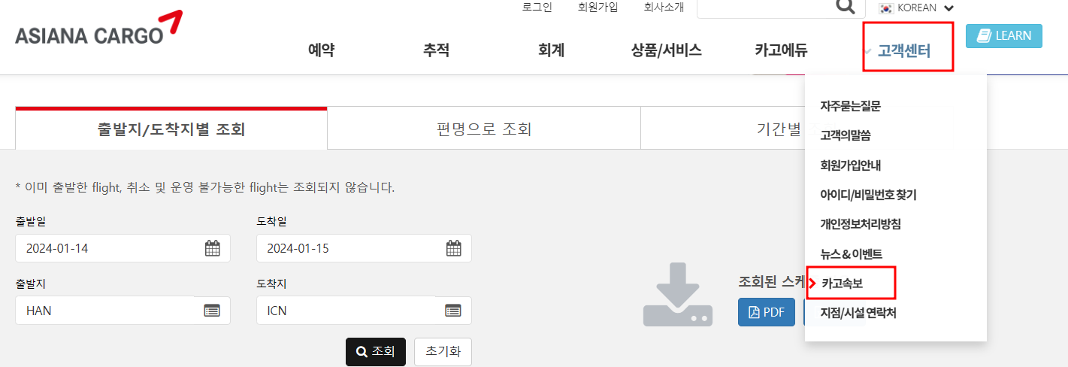Screen dimensions: 1068x367
Task: Open the LEARN button
Action: tap(1004, 35)
